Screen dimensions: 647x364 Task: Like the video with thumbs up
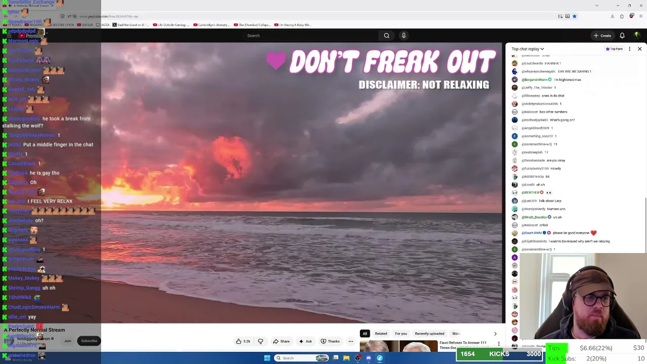pos(243,341)
